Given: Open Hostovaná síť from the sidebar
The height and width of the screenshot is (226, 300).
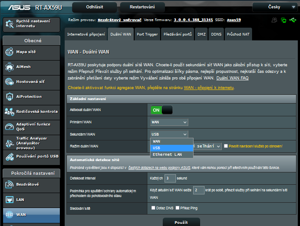Looking at the screenshot, I should (x=10, y=82).
